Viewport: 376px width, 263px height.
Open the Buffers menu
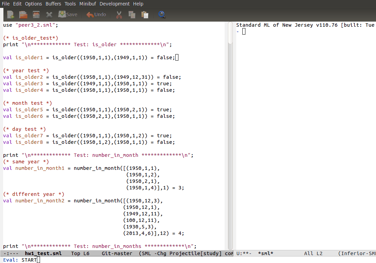pos(53,4)
